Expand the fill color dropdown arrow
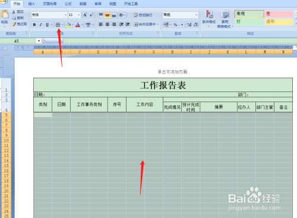The height and width of the screenshot is (218, 297). pyautogui.click(x=72, y=25)
